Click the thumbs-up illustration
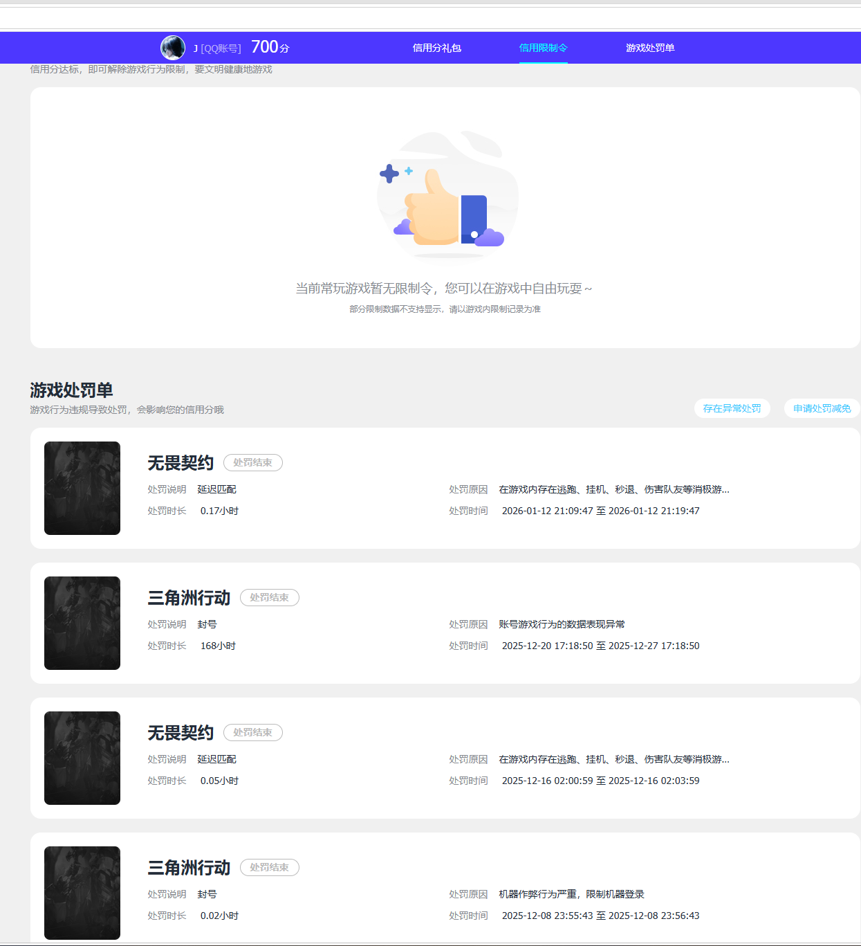The height and width of the screenshot is (946, 861). [447, 194]
